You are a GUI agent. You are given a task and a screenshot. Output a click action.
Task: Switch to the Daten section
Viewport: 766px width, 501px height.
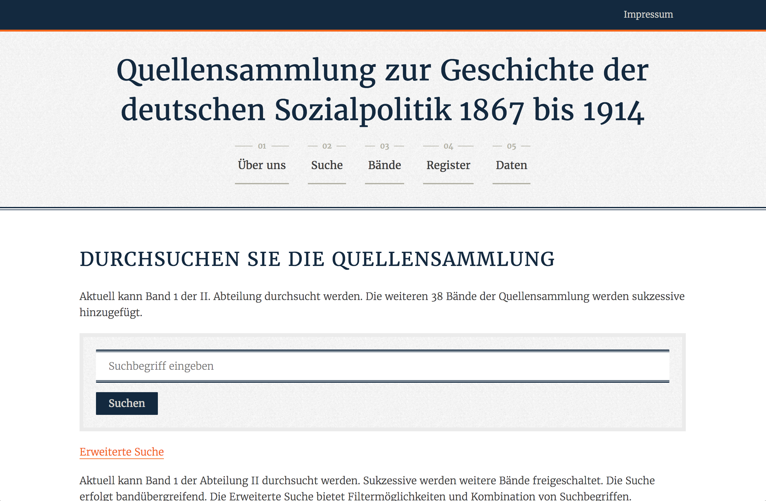coord(511,165)
